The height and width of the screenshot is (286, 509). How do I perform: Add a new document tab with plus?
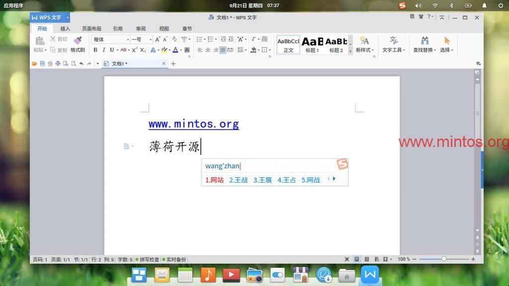(x=173, y=64)
